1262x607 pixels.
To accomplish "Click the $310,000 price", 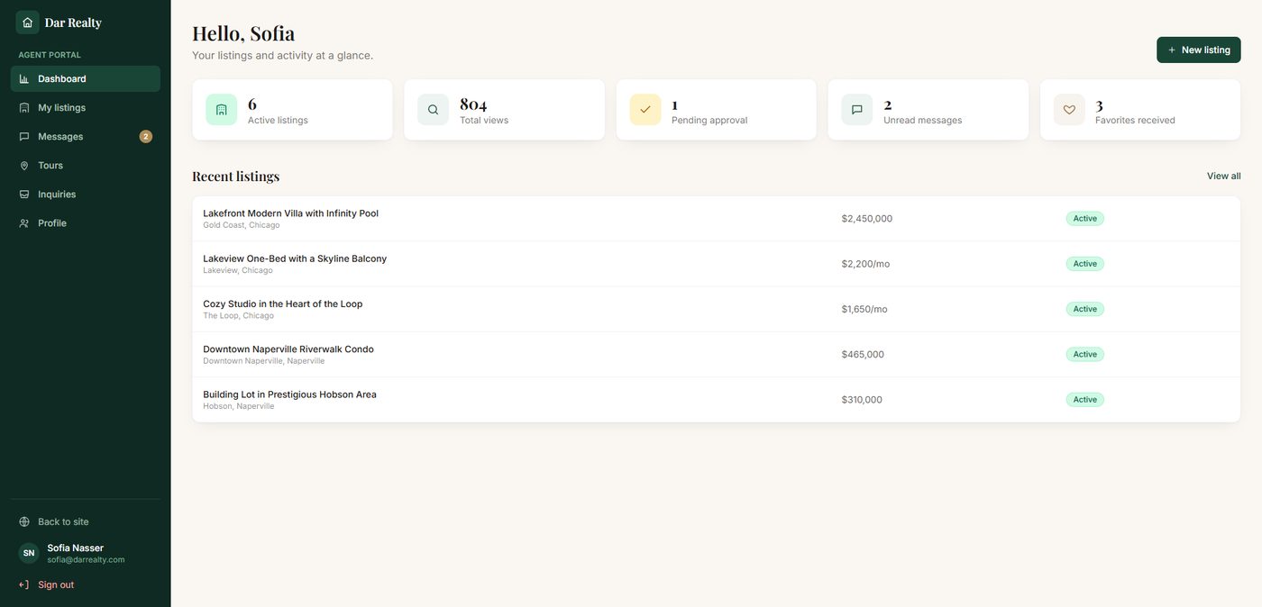I will [x=862, y=400].
